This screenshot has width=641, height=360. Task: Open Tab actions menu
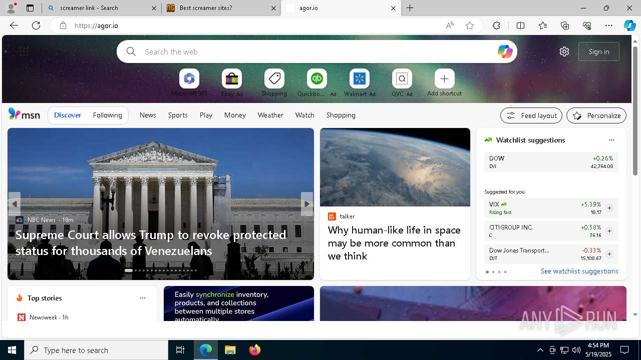click(30, 8)
